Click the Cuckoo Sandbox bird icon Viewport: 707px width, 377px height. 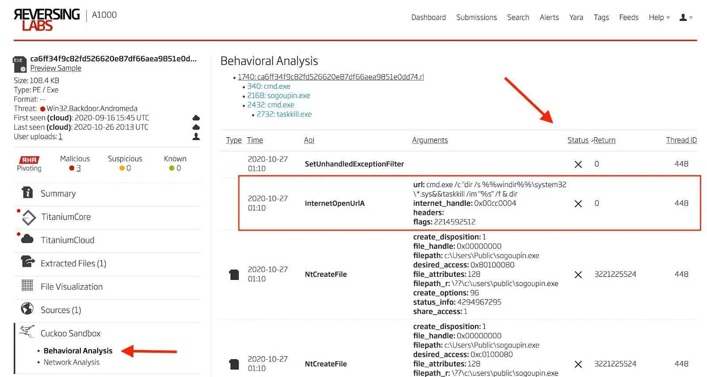tap(27, 332)
